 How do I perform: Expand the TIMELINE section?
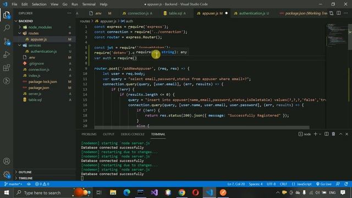click(x=25, y=178)
